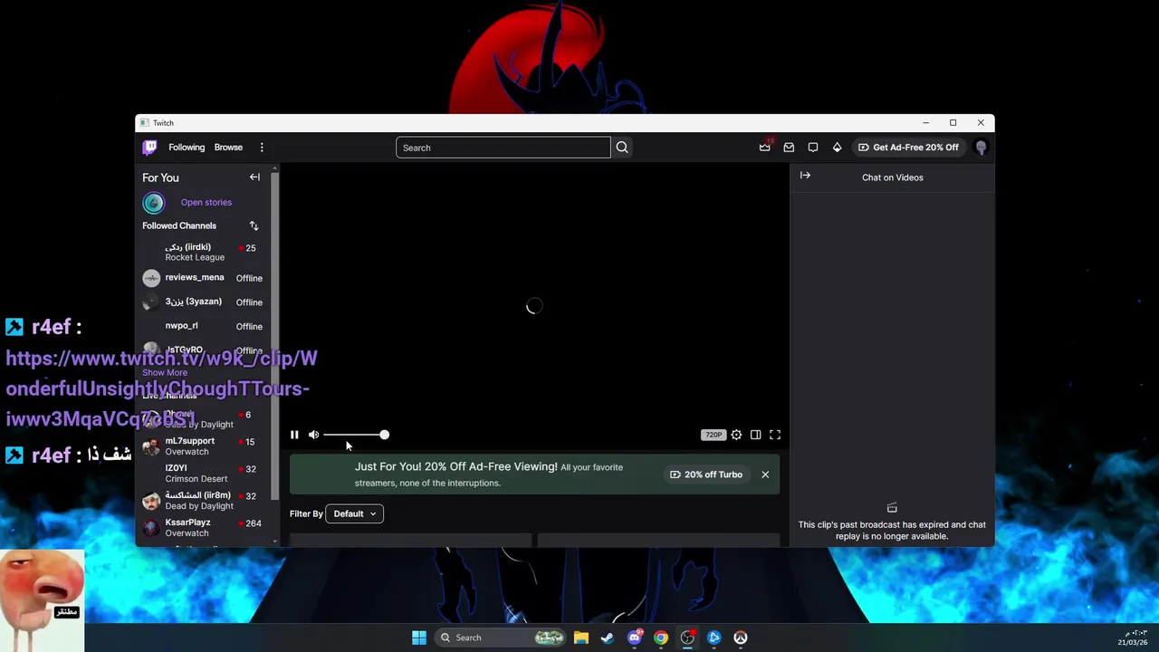
Task: Open OBS Studio from the taskbar
Action: 687,638
